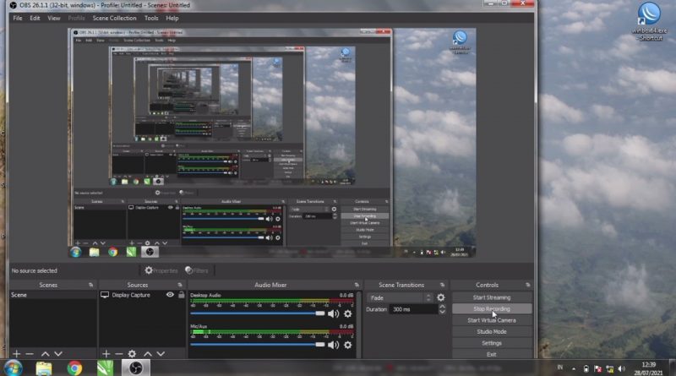Add a new scene with plus icon
Viewport: 676px width, 376px height.
tap(16, 353)
